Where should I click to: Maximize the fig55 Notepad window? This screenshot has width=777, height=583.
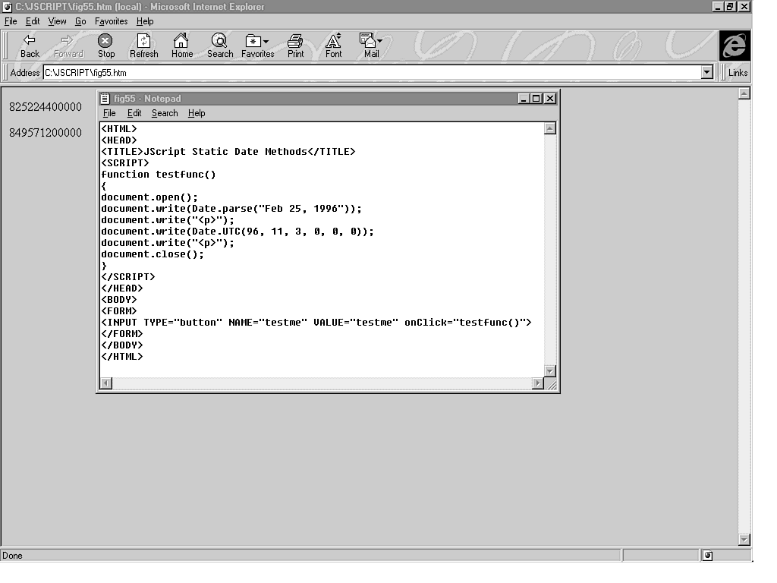coord(536,99)
